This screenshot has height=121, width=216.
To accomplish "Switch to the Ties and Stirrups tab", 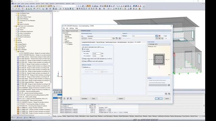I will click(100, 42).
